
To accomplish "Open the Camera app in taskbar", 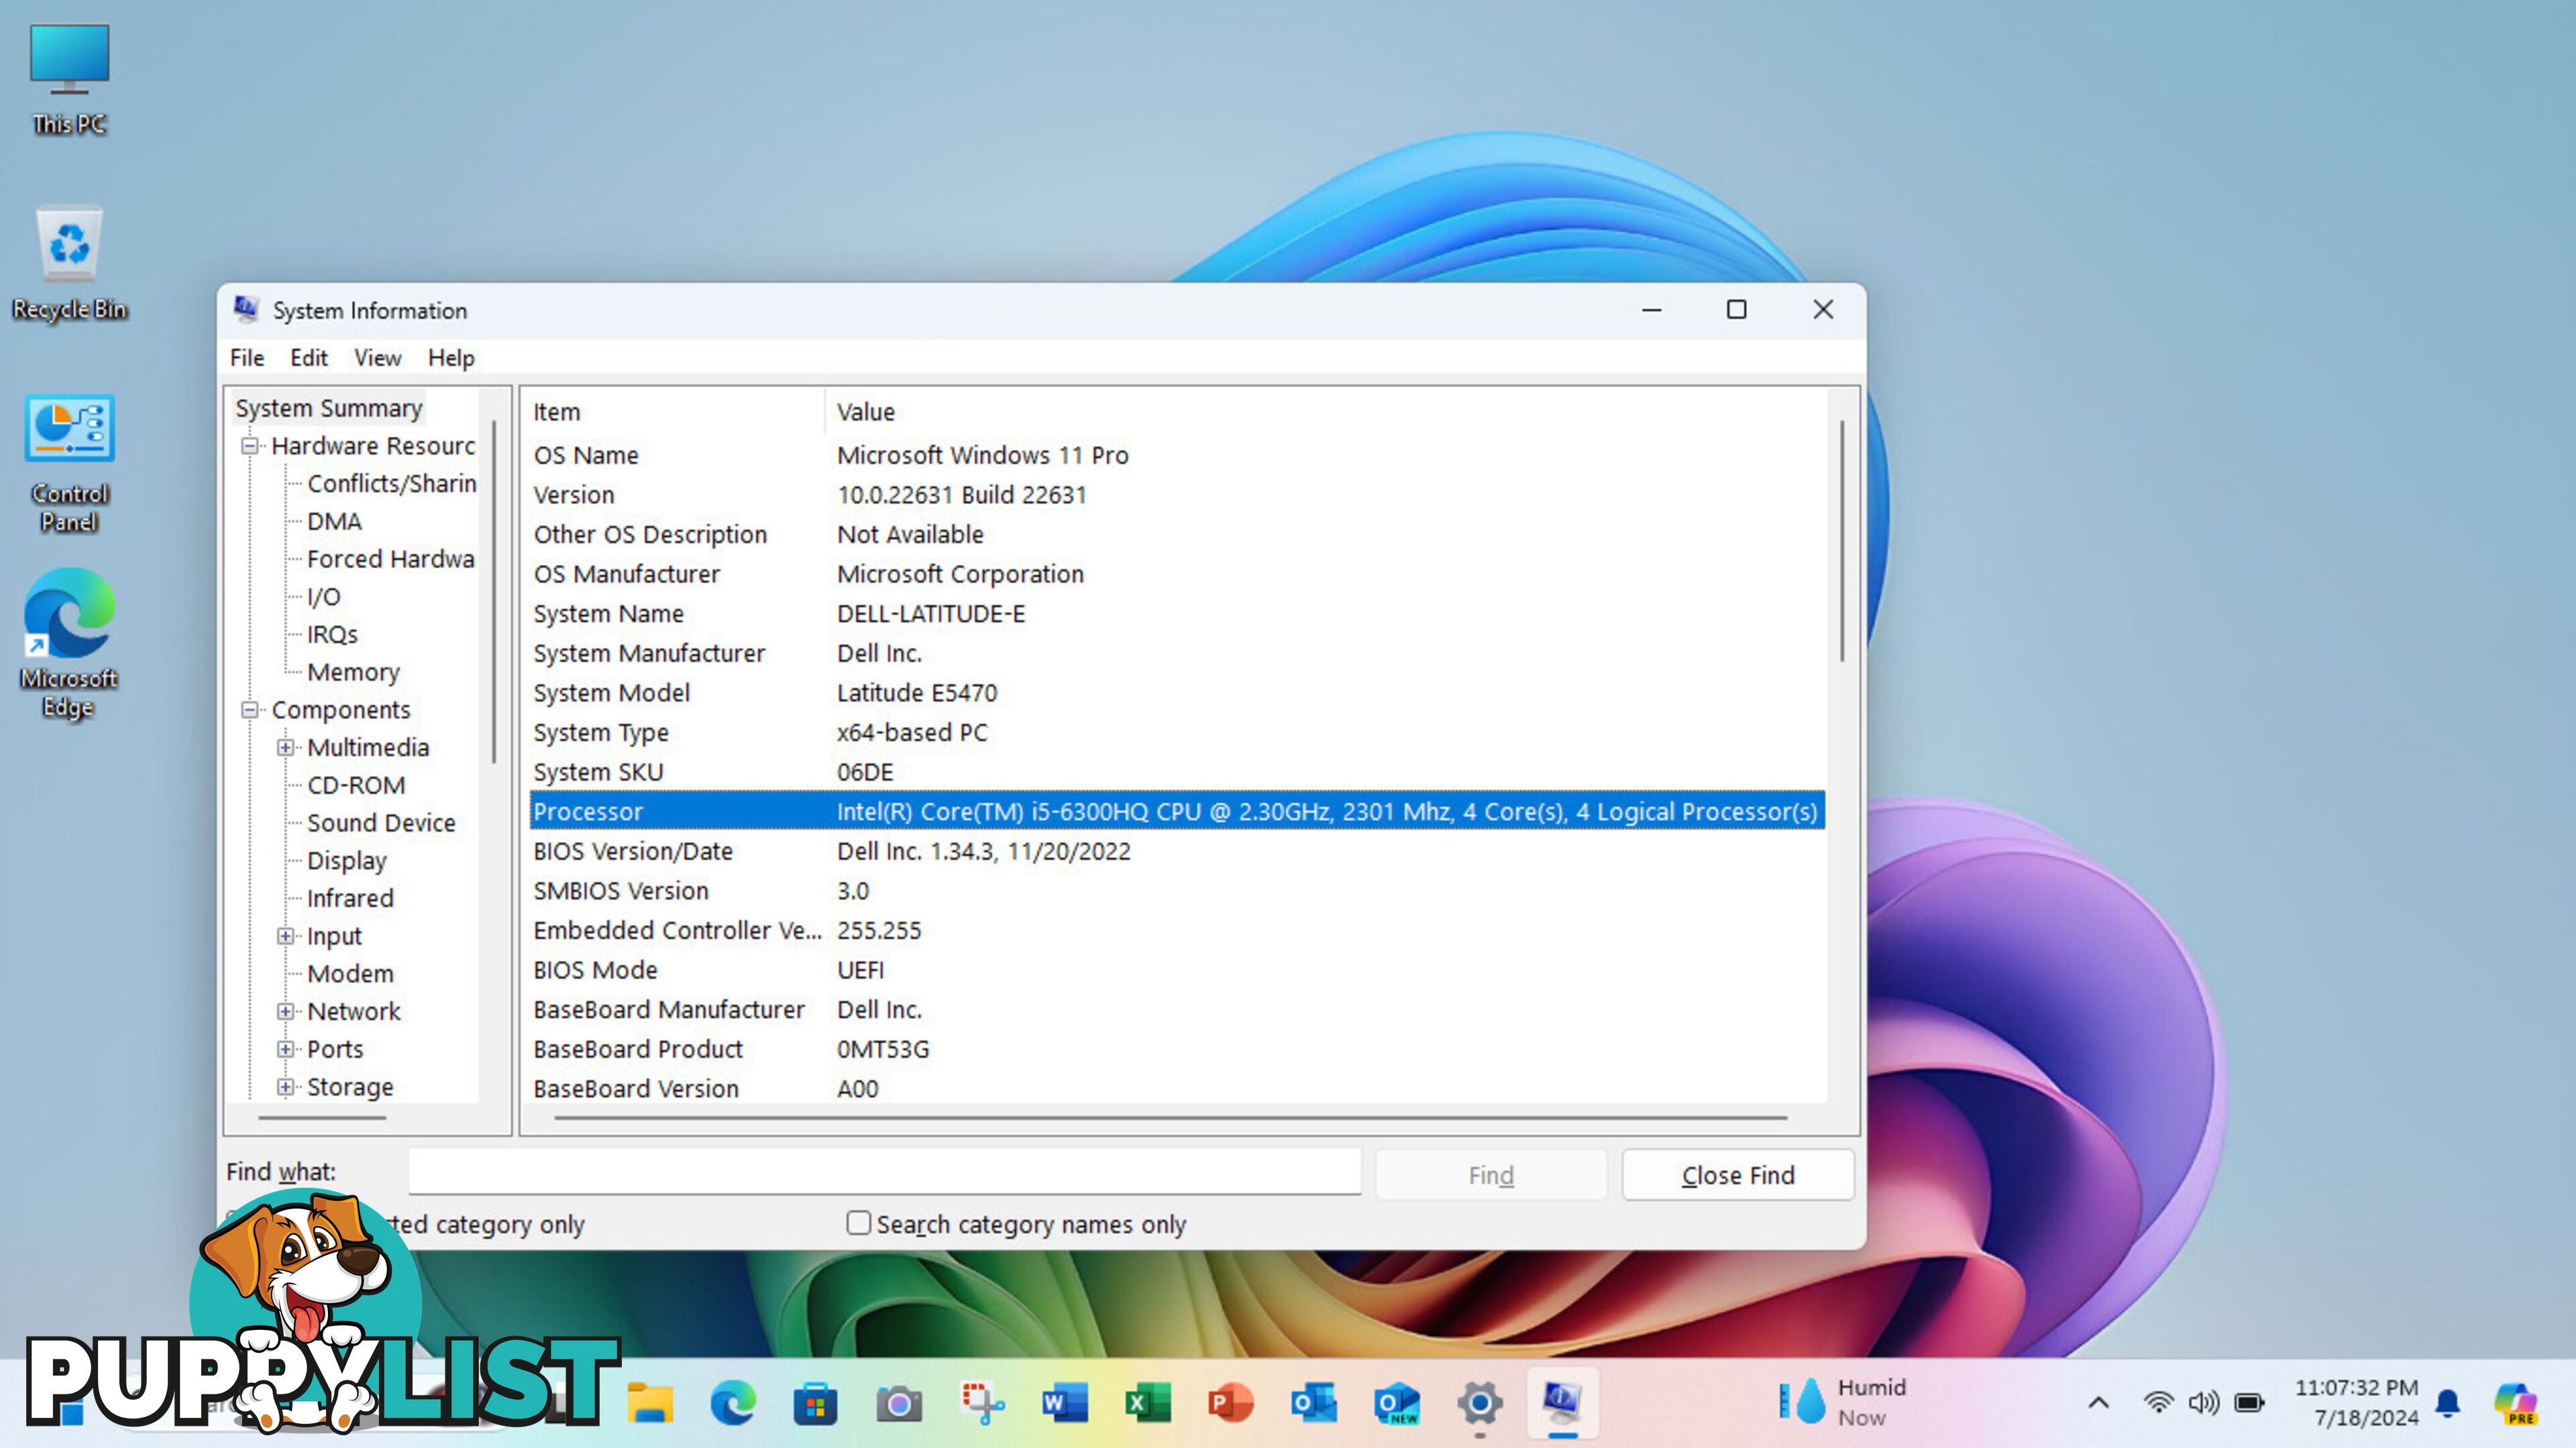I will 899,1404.
